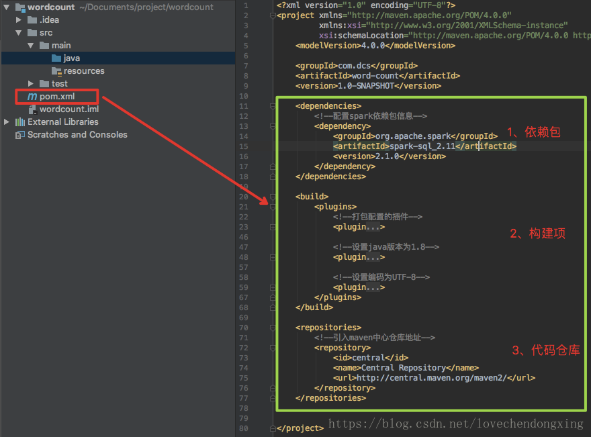Collapse the wordcount project root node

(7, 7)
